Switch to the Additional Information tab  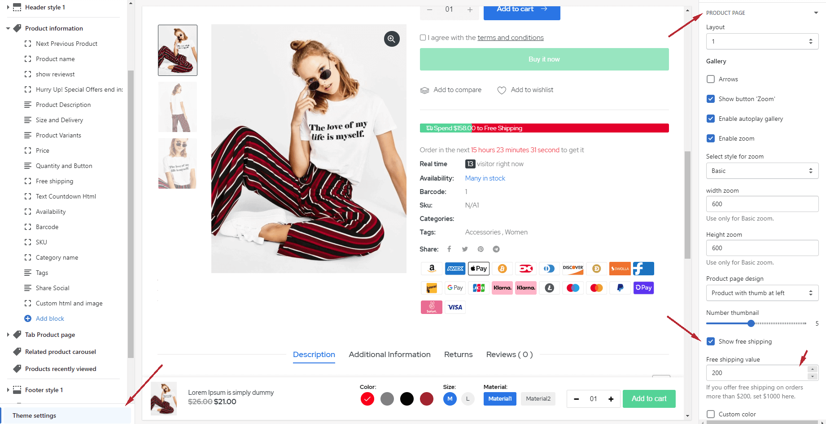click(x=389, y=354)
